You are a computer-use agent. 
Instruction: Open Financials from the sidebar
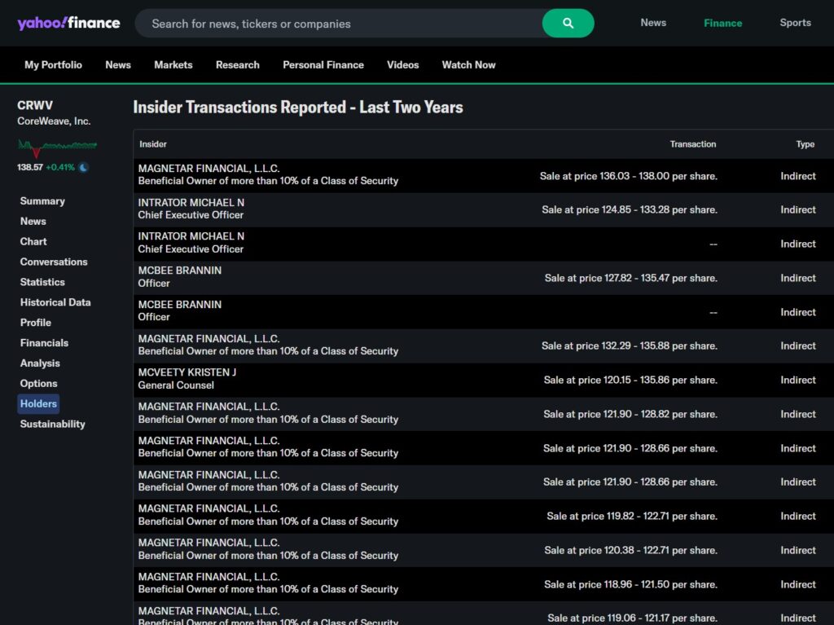[x=44, y=343]
